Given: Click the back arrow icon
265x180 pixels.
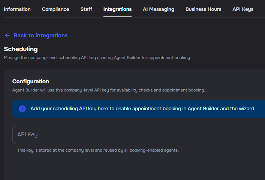Looking at the screenshot, I should pyautogui.click(x=7, y=35).
